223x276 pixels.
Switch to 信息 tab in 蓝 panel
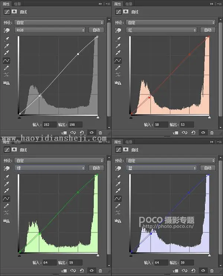point(129,142)
